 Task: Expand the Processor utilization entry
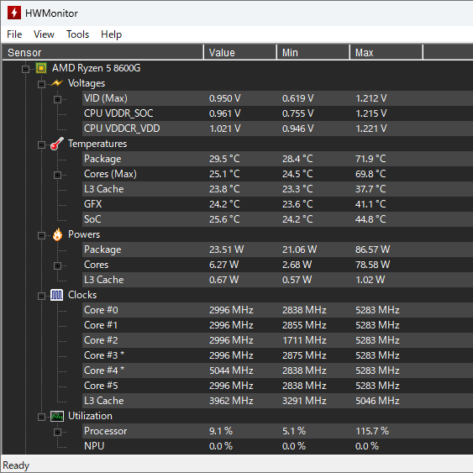tap(57, 432)
